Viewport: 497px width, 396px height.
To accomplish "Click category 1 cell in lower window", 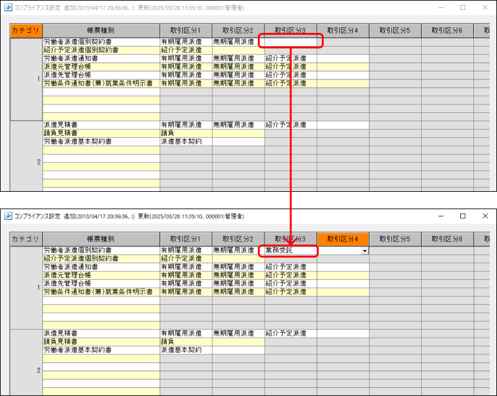I will pos(26,288).
